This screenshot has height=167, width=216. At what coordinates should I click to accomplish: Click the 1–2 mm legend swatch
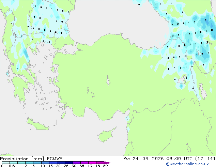(21, 163)
